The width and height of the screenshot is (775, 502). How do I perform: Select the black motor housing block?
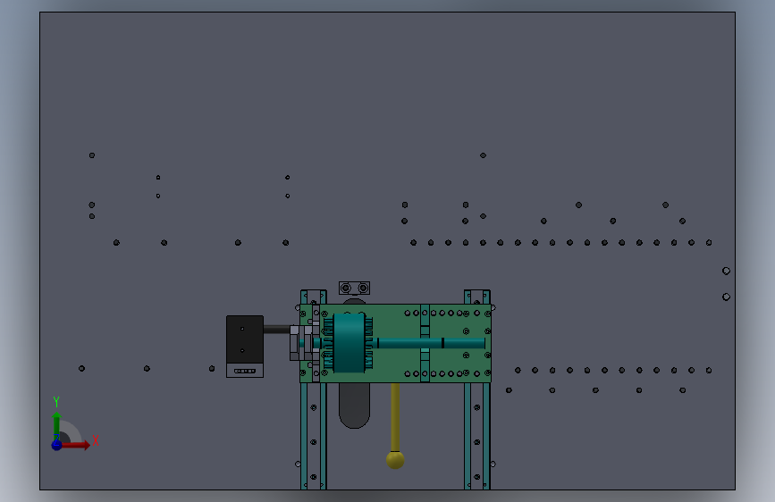pos(245,340)
